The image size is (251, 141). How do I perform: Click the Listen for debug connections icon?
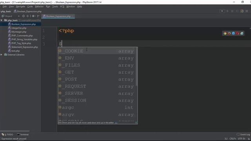point(242,11)
